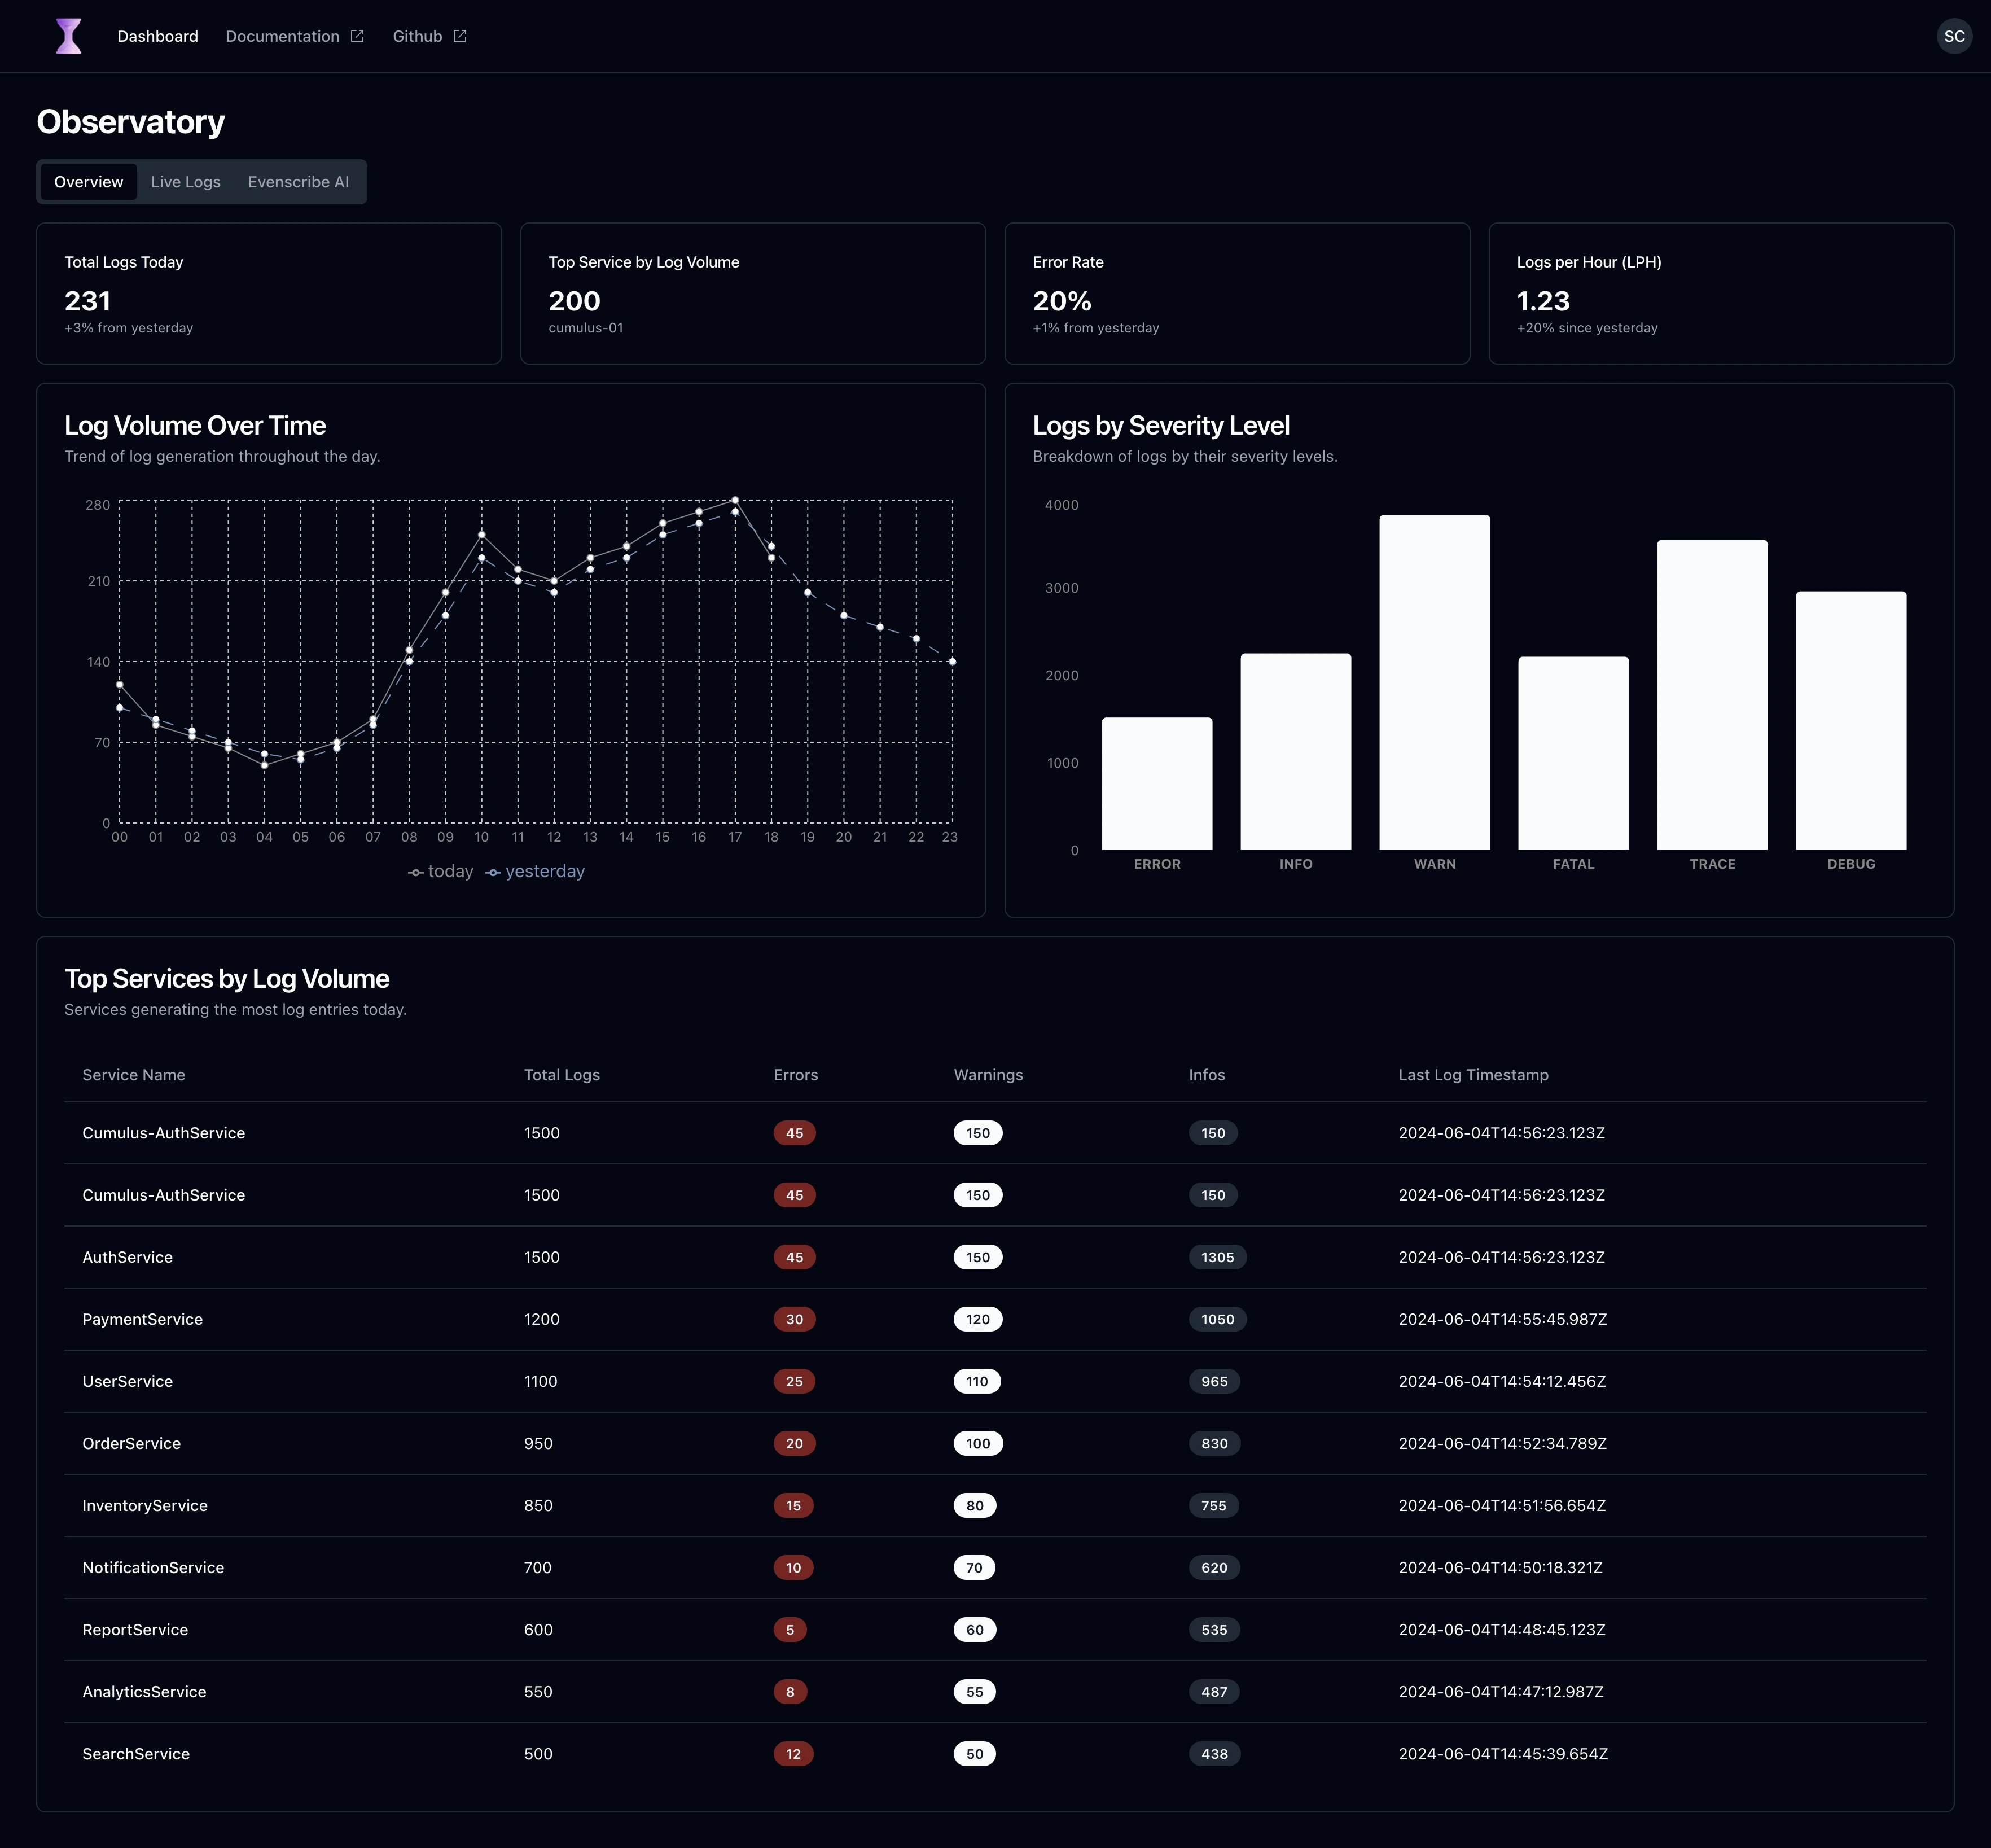Open the Evenscribe AI tab

[x=298, y=182]
